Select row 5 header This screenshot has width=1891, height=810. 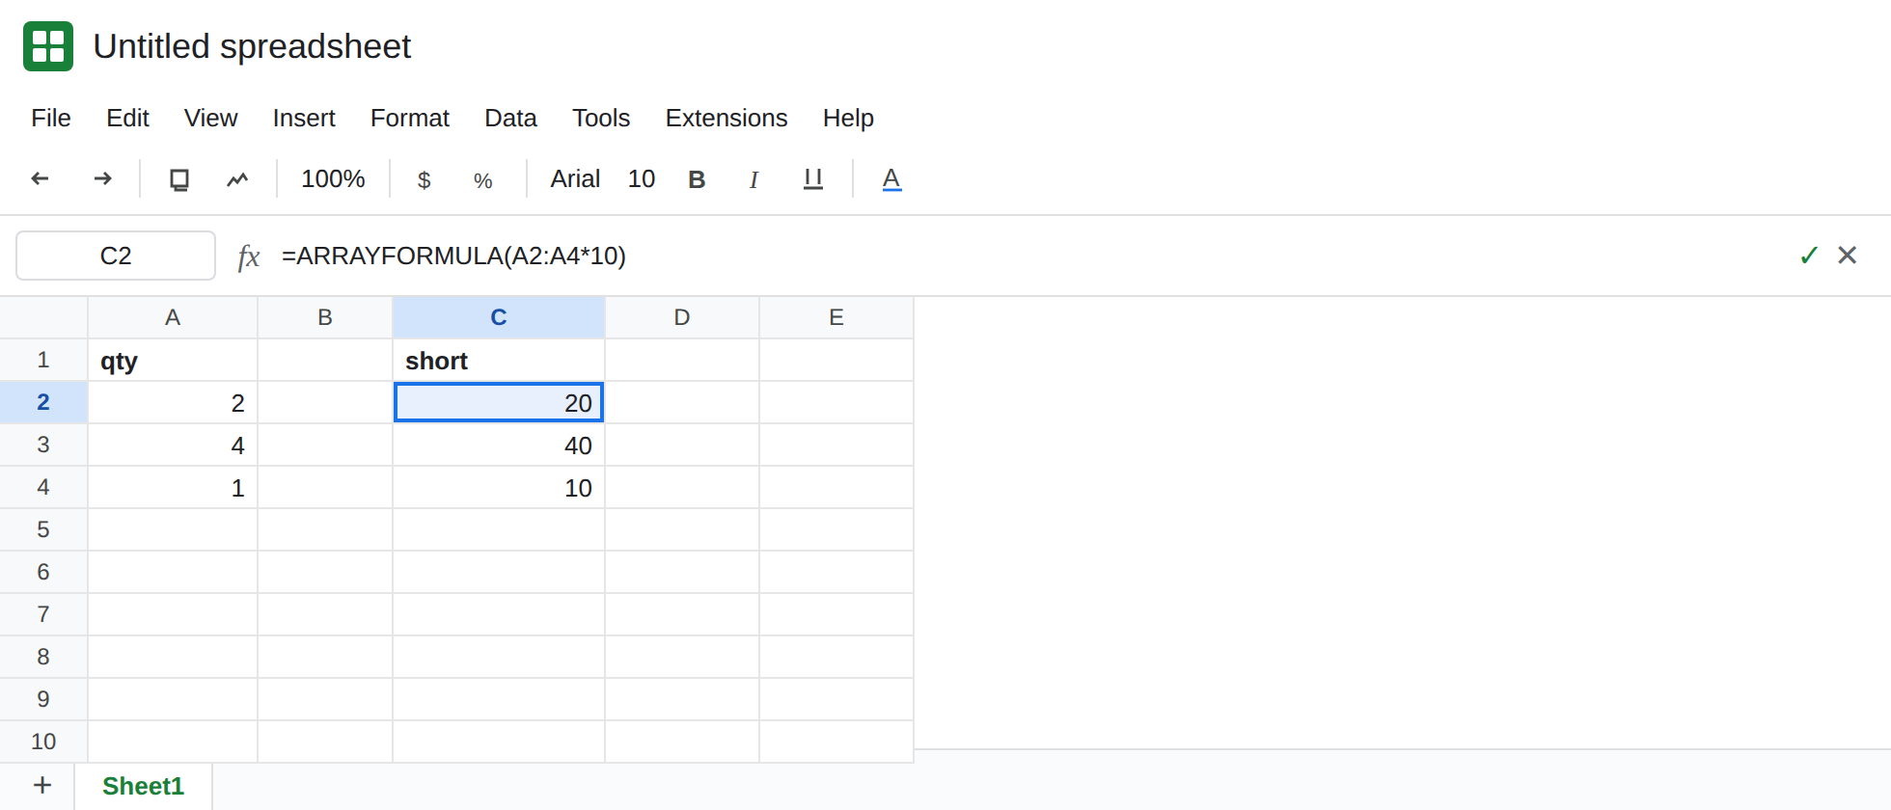click(43, 529)
